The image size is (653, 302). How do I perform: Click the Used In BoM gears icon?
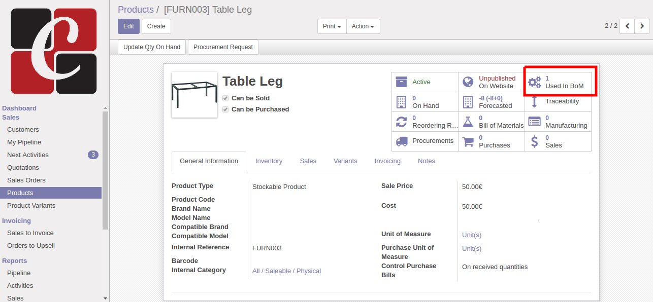(x=535, y=82)
